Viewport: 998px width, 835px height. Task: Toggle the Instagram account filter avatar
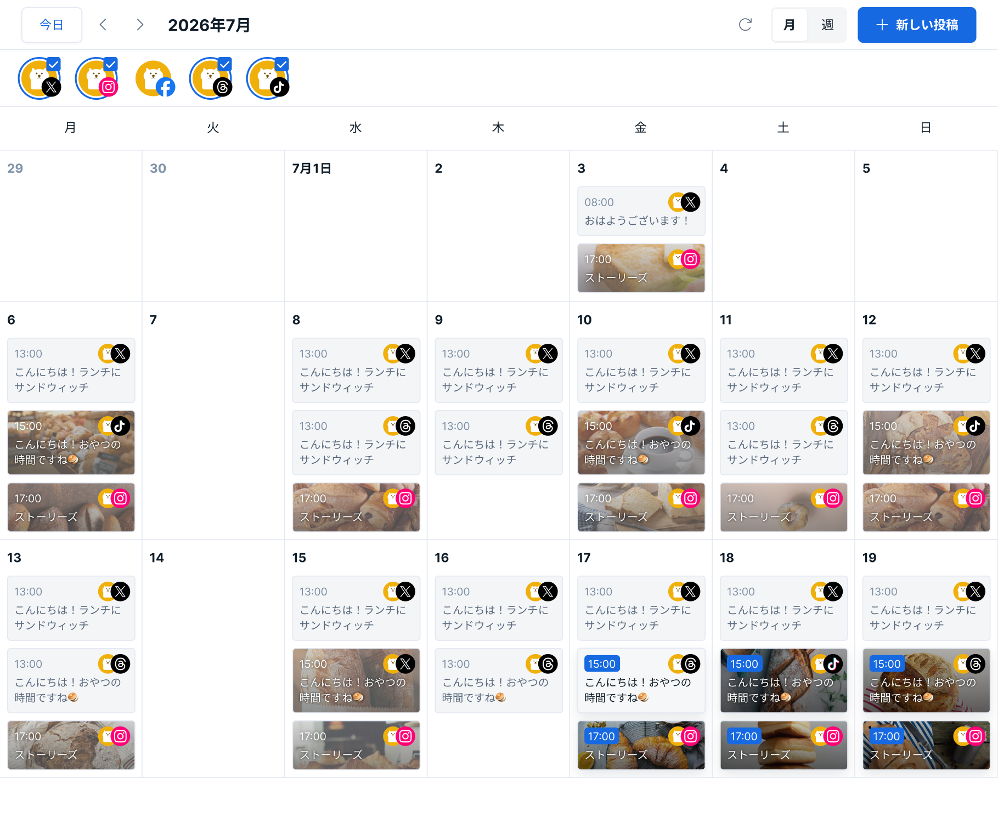[97, 78]
